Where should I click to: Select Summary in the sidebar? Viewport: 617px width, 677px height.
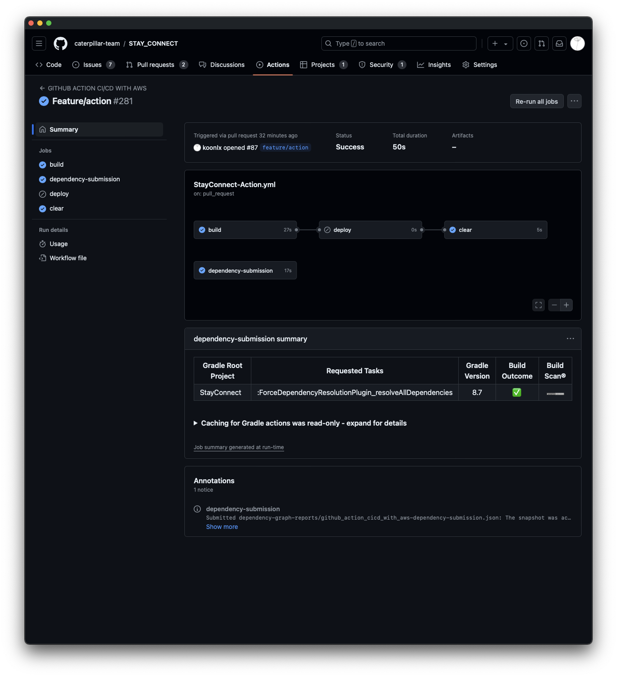(x=99, y=129)
